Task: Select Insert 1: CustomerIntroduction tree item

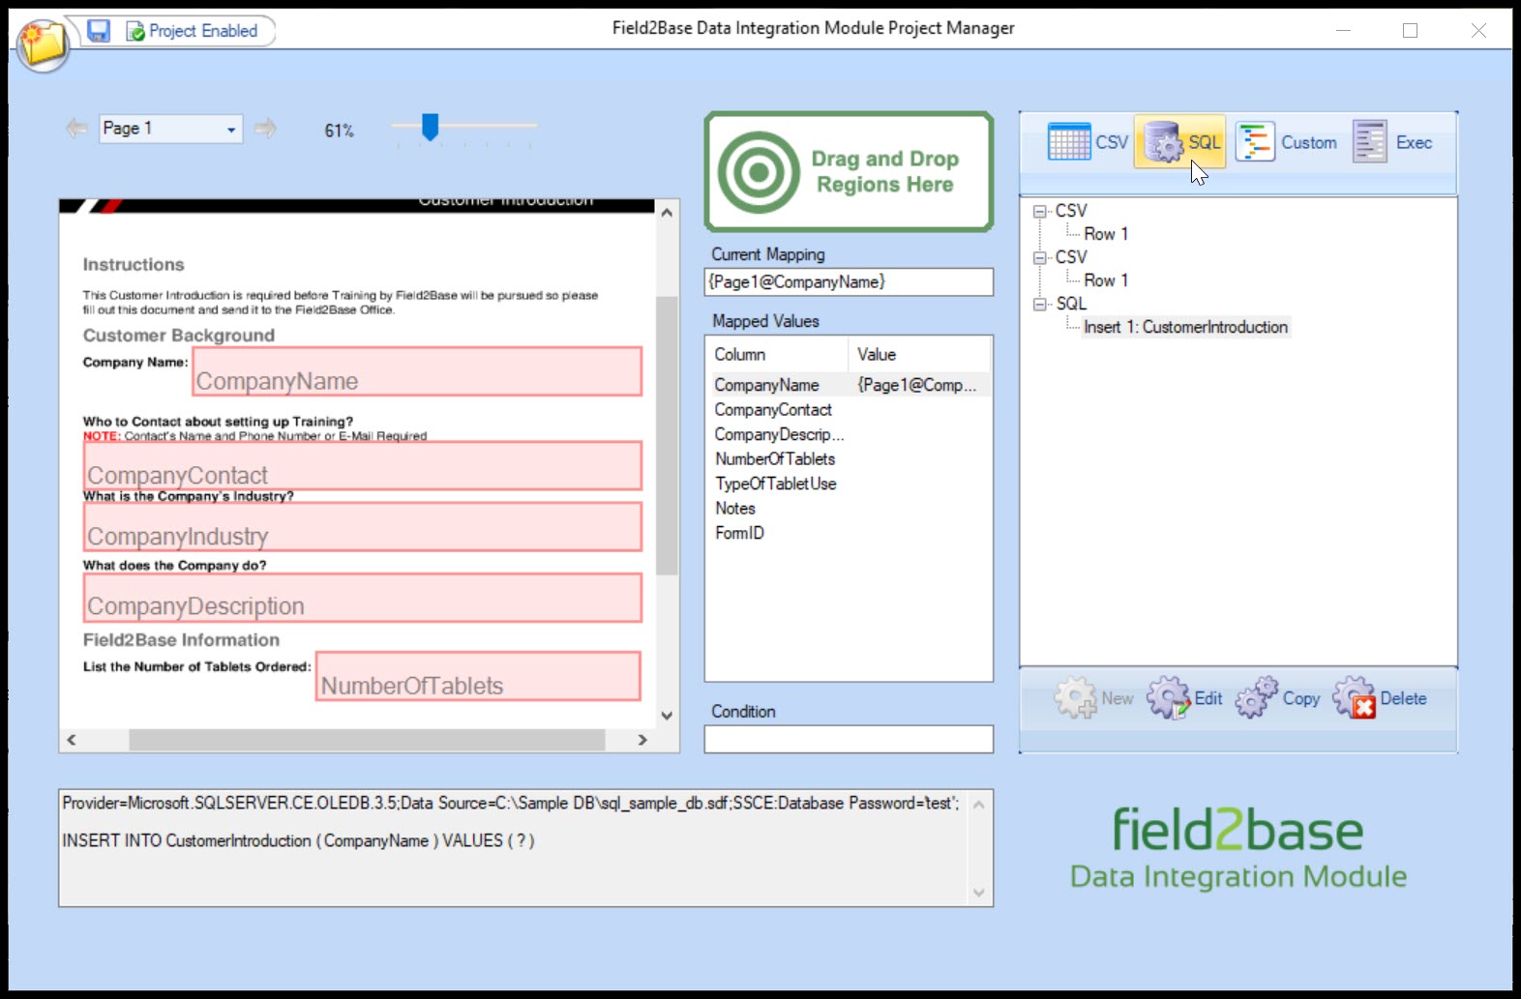Action: pos(1185,327)
